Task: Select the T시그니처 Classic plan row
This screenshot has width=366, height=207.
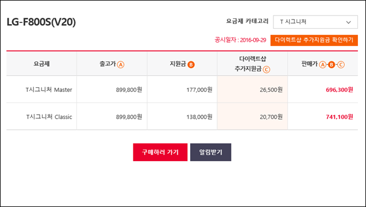Action: pos(182,116)
